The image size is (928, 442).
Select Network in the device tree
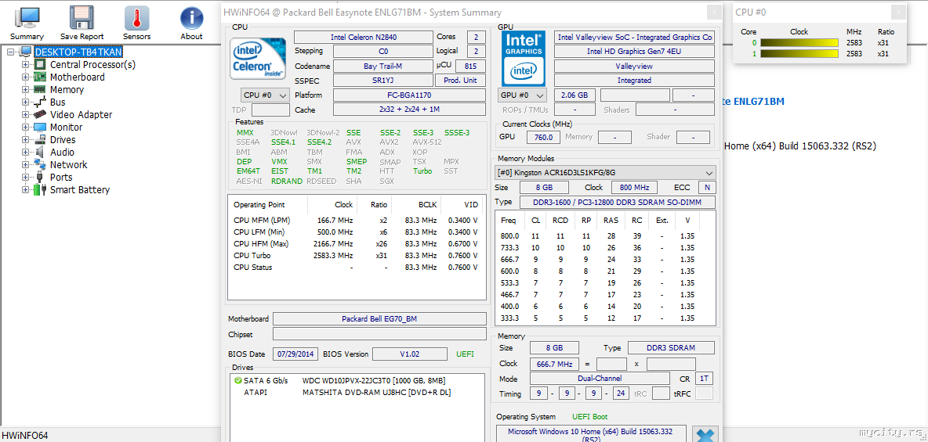68,165
